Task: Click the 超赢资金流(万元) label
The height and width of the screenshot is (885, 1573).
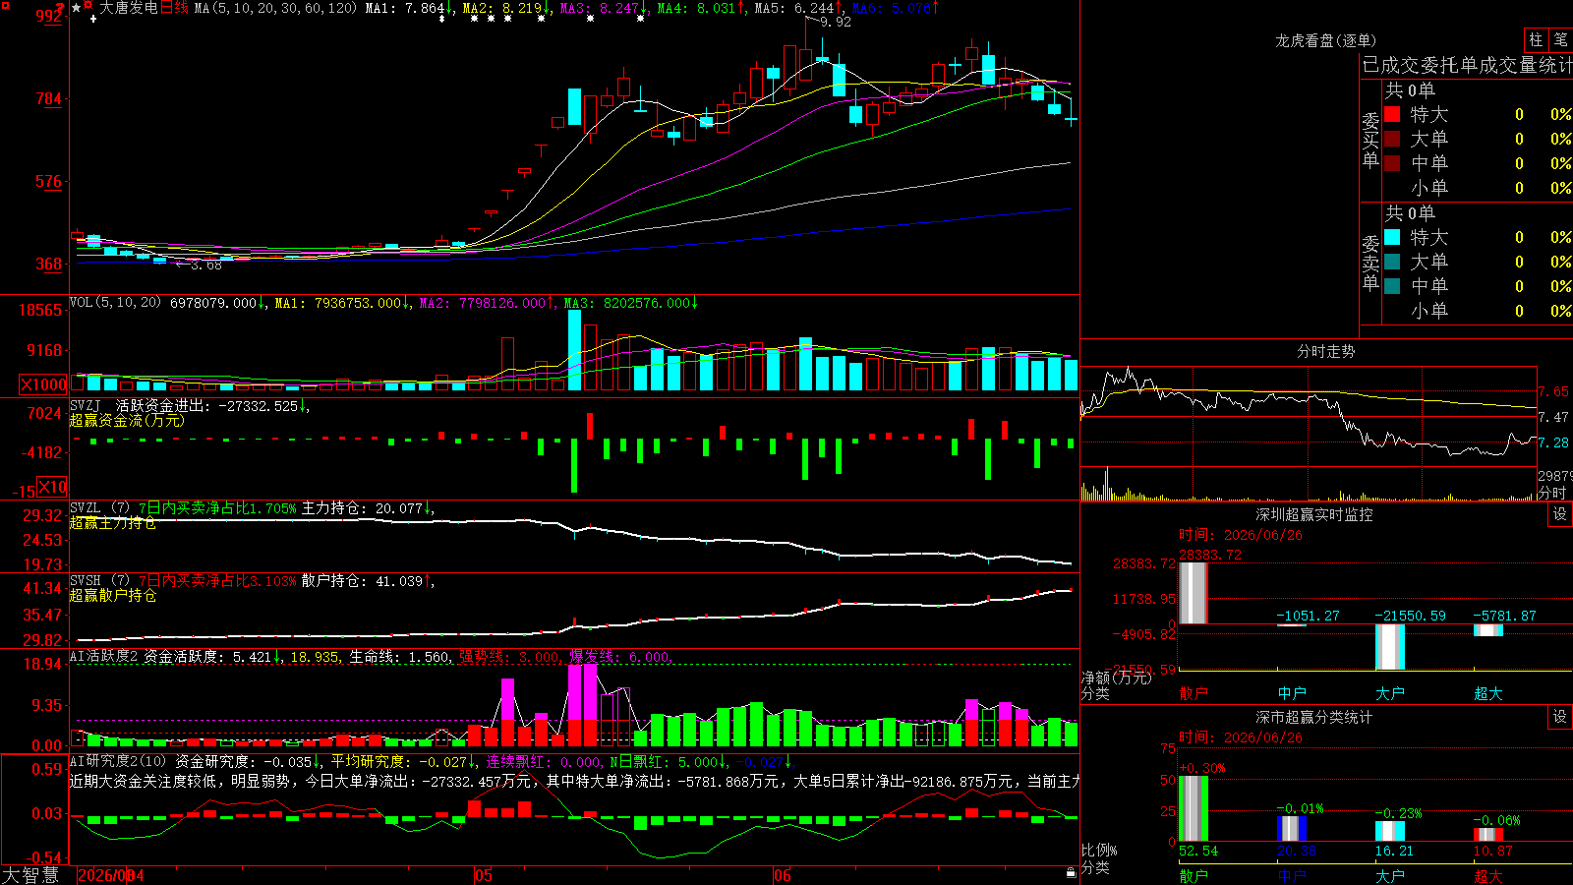Action: (127, 421)
